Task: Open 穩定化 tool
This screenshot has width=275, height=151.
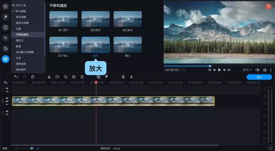Action: pos(19,40)
